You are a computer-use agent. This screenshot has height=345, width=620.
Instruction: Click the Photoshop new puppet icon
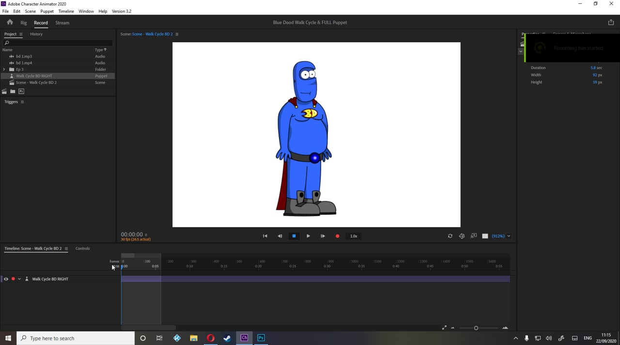click(x=21, y=92)
